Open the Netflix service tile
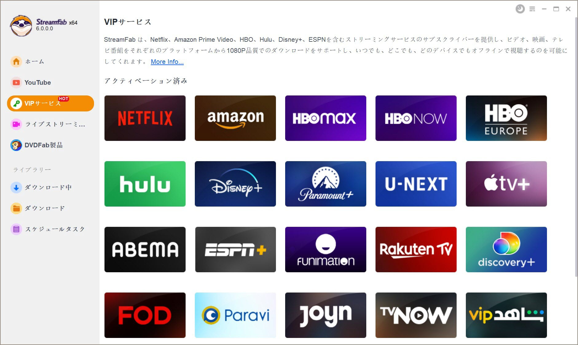This screenshot has width=578, height=345. [145, 118]
